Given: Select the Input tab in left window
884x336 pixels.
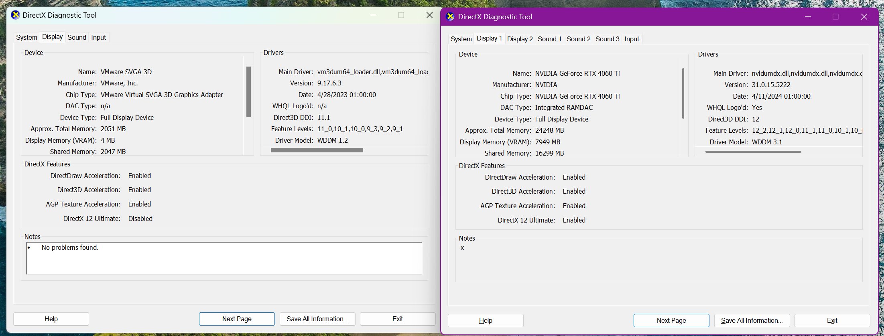Looking at the screenshot, I should 98,37.
